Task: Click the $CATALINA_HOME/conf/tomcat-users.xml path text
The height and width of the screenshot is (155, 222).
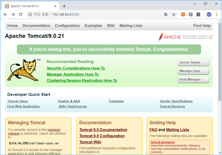Action: 34,143
